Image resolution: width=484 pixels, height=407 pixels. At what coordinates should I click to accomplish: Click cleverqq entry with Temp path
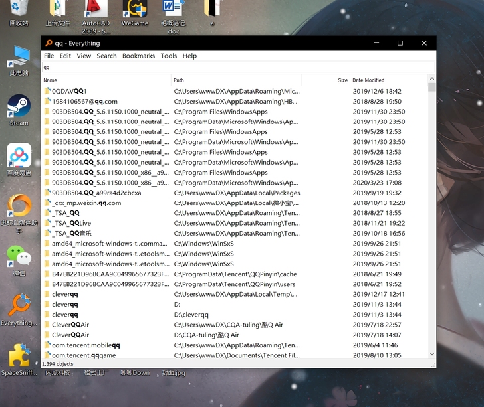pyautogui.click(x=235, y=294)
